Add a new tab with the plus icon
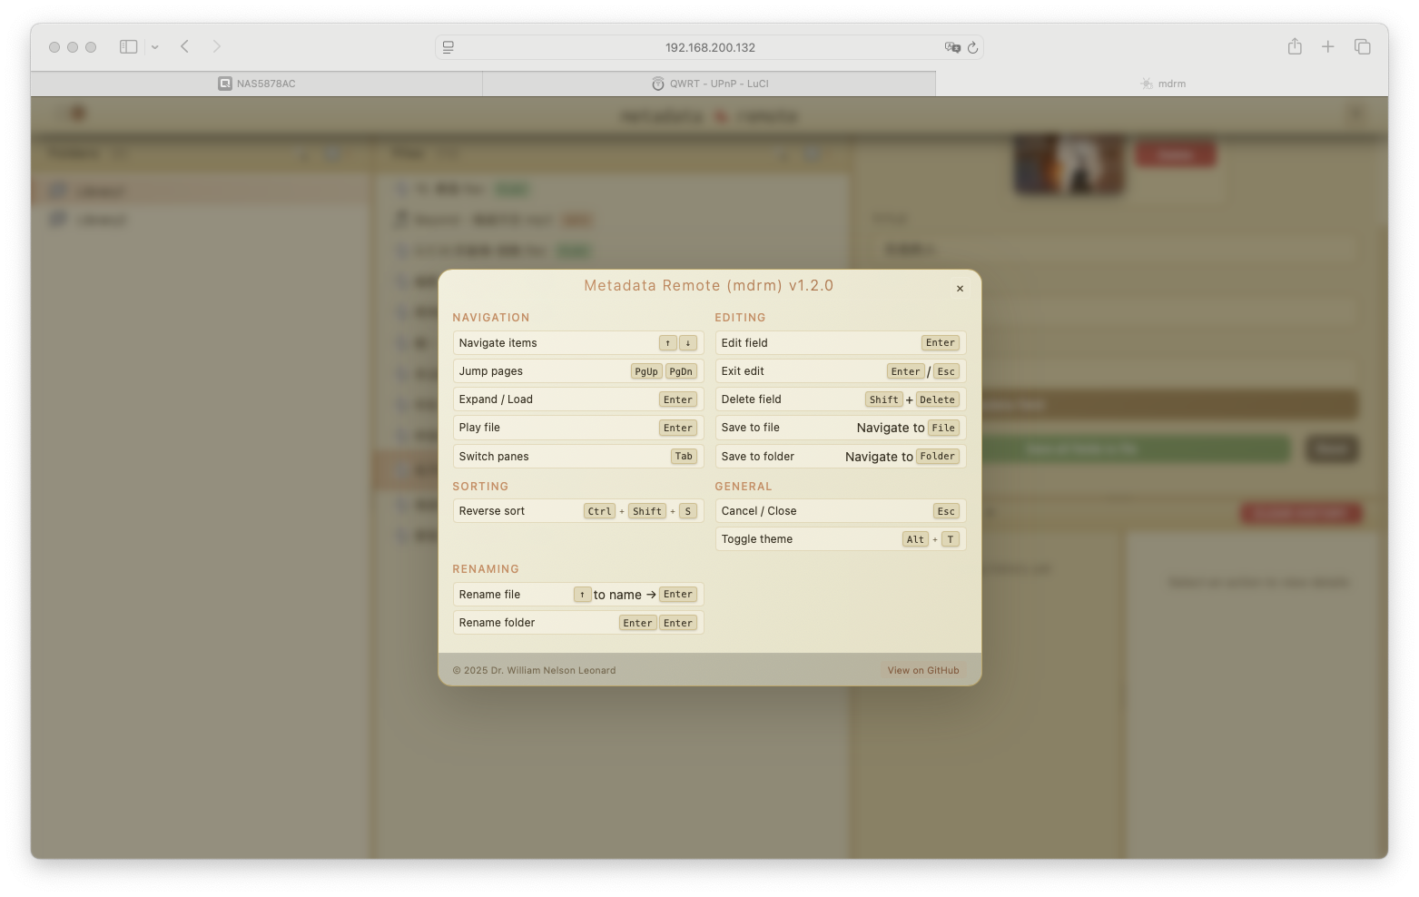Viewport: 1419px width, 897px height. 1327,47
